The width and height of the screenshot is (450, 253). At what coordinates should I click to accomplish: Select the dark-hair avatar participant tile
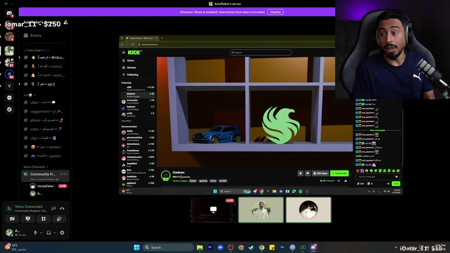[x=308, y=210]
